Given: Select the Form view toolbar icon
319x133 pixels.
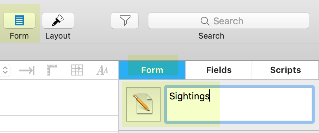Looking at the screenshot, I should (19, 20).
